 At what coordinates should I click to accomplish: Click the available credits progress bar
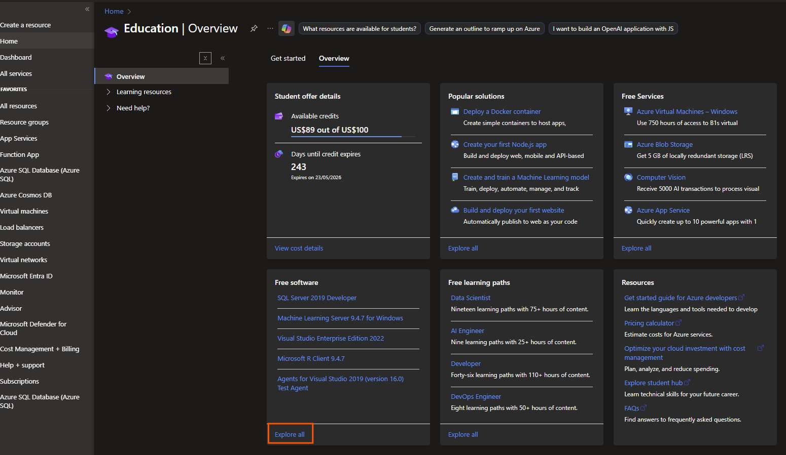coord(353,137)
